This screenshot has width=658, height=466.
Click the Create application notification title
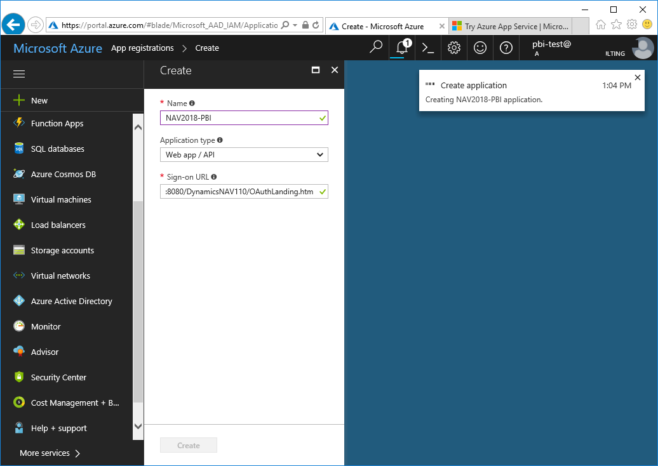point(473,85)
